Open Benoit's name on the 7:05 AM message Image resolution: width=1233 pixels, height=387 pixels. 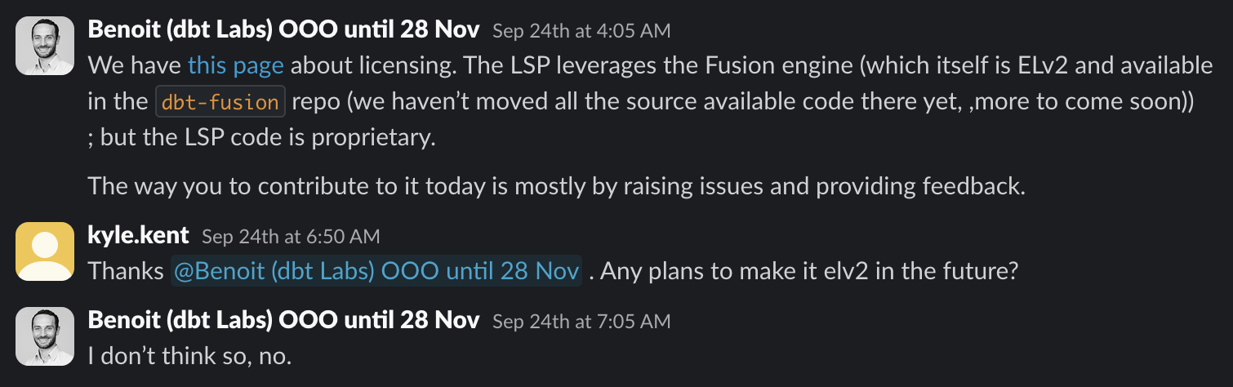click(283, 321)
